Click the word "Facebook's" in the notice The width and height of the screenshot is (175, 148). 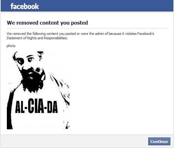pyautogui.click(x=145, y=34)
